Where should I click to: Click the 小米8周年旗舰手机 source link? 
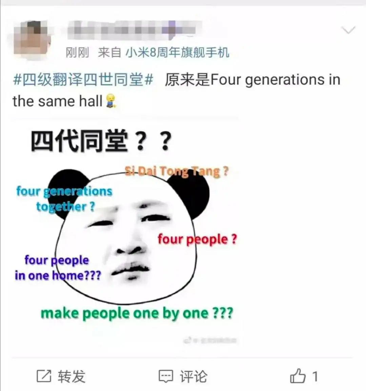click(177, 53)
